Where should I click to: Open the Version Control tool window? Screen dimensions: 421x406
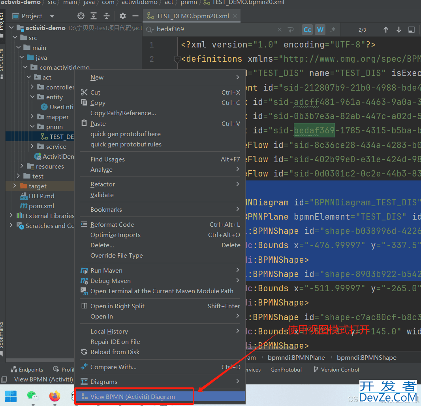(x=336, y=370)
